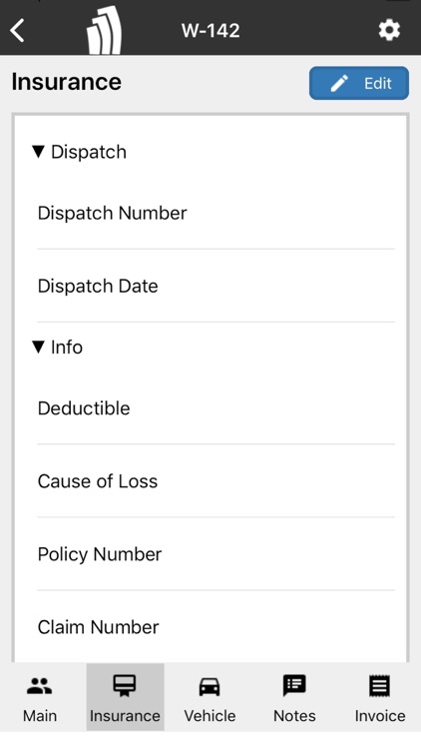Tap the white stacked-bars app logo
Image resolution: width=421 pixels, height=749 pixels.
coord(104,30)
